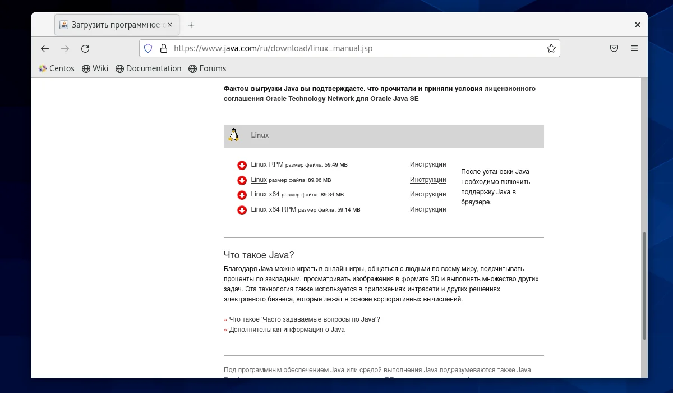The height and width of the screenshot is (393, 673).
Task: Open the Pocket save icon
Action: [x=614, y=48]
